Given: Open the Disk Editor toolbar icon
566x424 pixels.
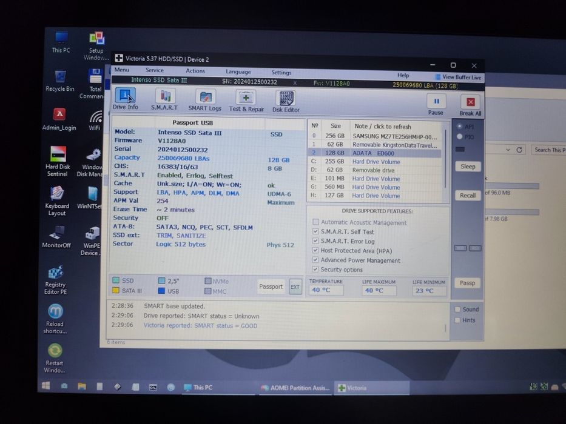Looking at the screenshot, I should [x=286, y=102].
